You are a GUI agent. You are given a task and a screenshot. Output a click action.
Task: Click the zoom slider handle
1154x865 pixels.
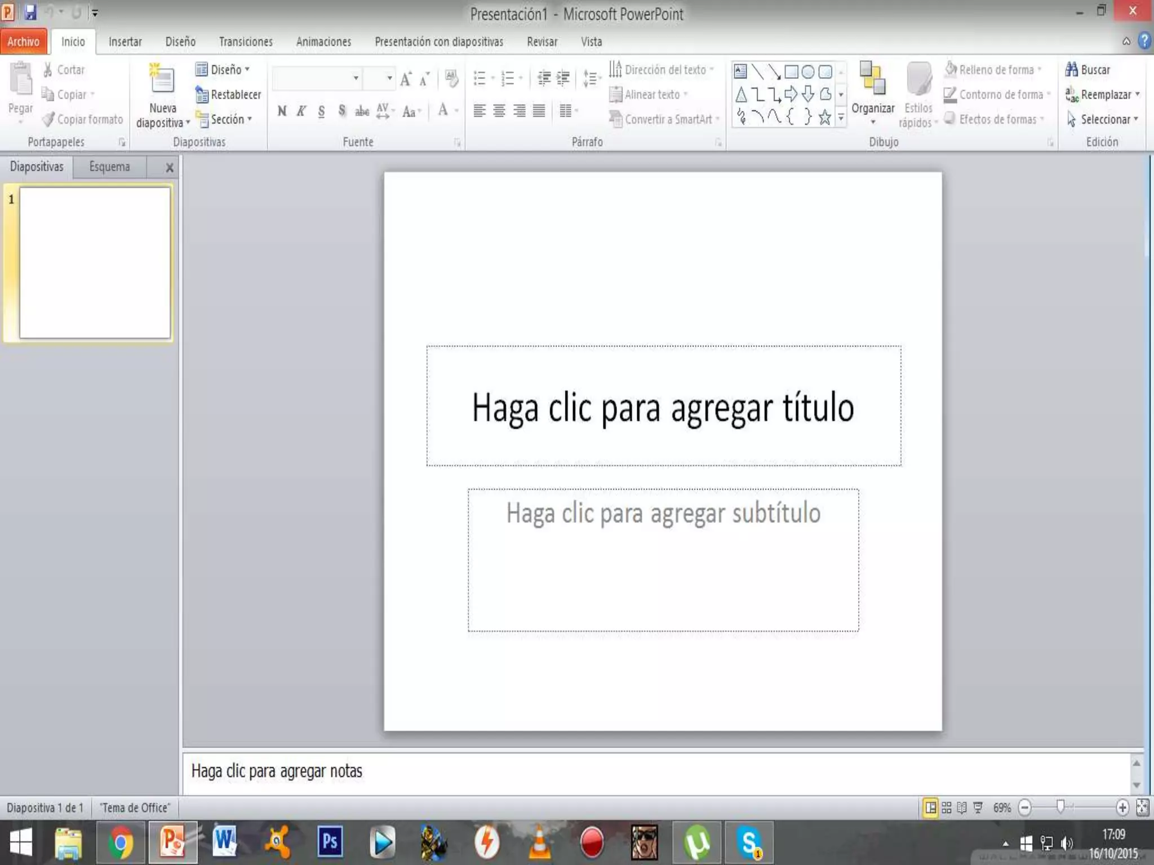pyautogui.click(x=1060, y=807)
